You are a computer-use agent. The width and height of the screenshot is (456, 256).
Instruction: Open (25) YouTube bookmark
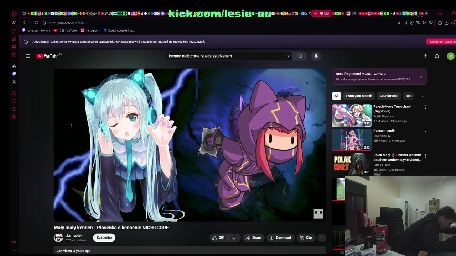65,31
